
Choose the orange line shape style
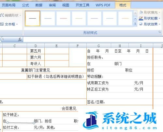[125, 18]
